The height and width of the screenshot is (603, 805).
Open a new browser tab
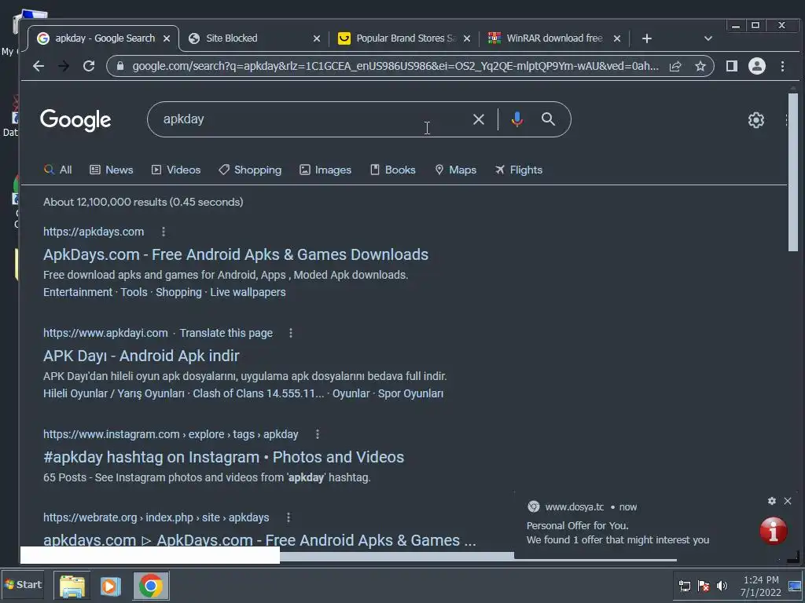point(647,38)
